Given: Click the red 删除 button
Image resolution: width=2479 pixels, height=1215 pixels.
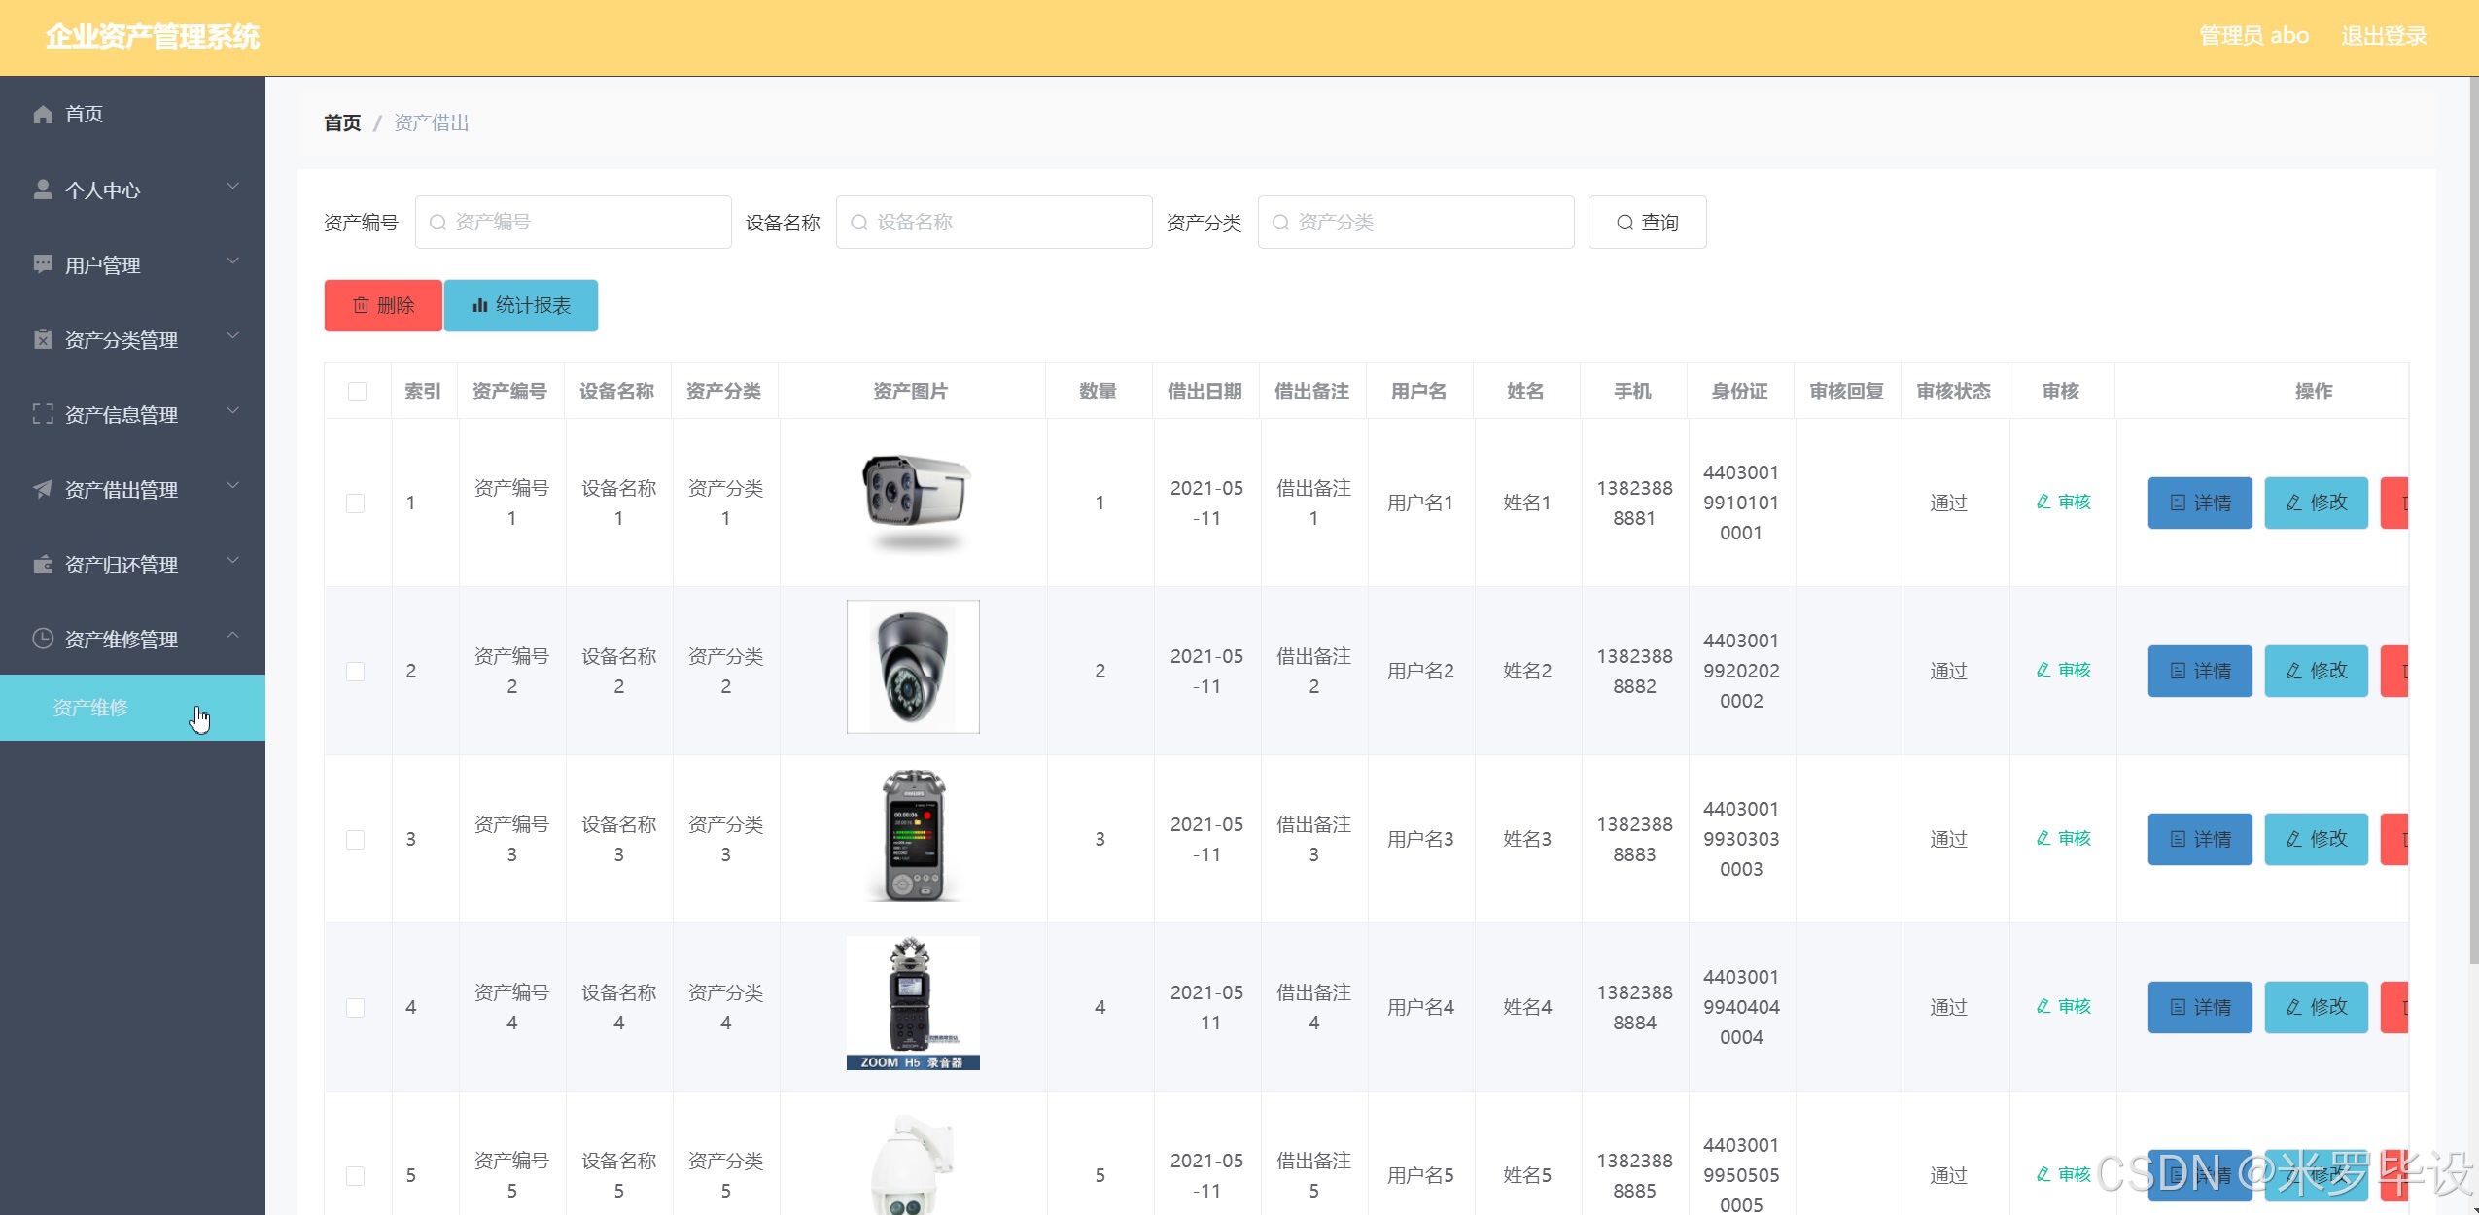Looking at the screenshot, I should coord(383,305).
